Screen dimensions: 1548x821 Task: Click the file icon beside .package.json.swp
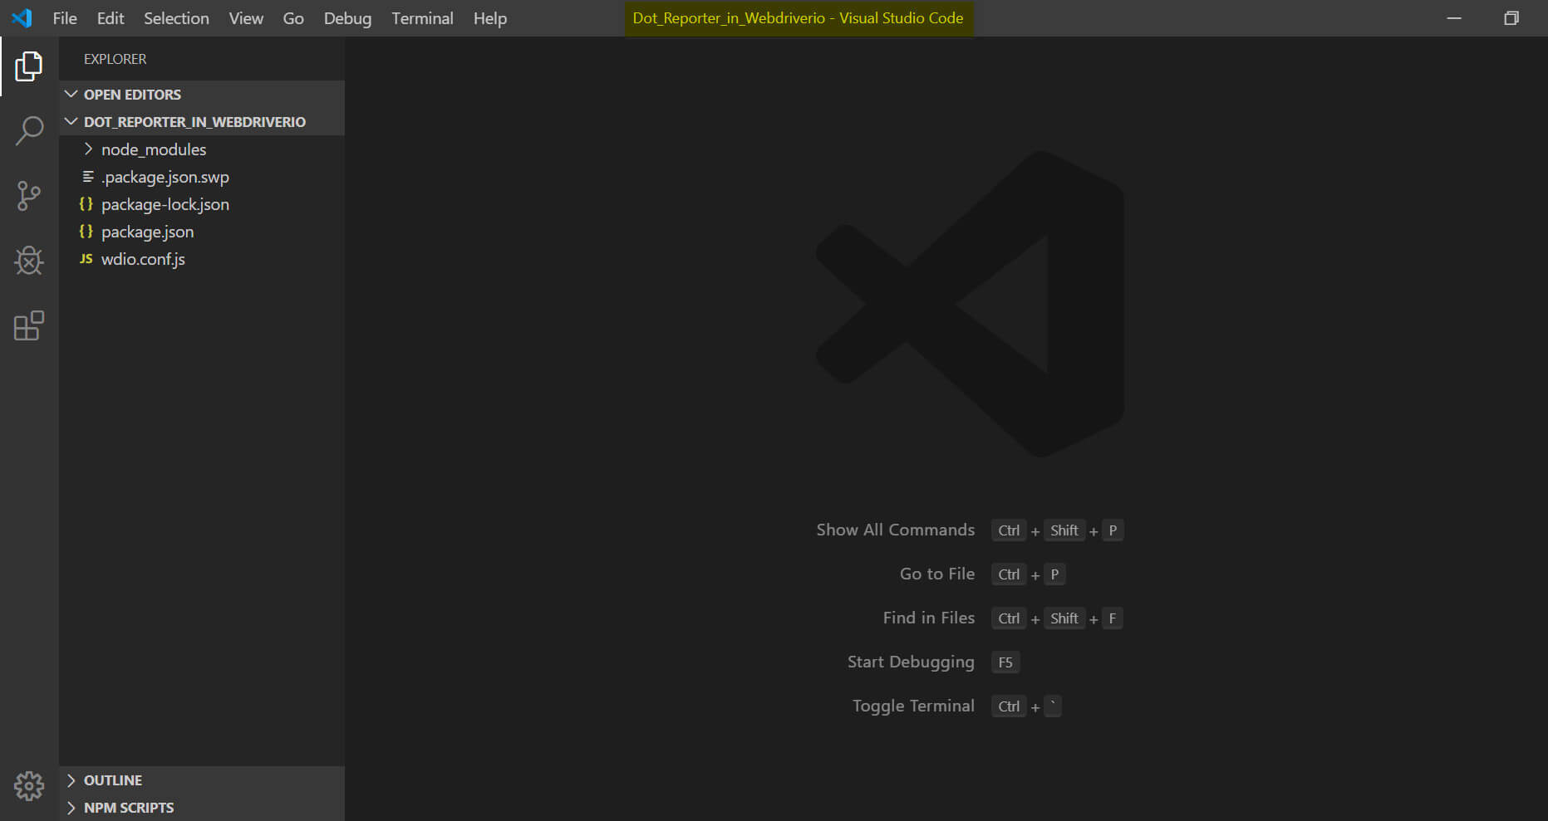click(x=87, y=177)
